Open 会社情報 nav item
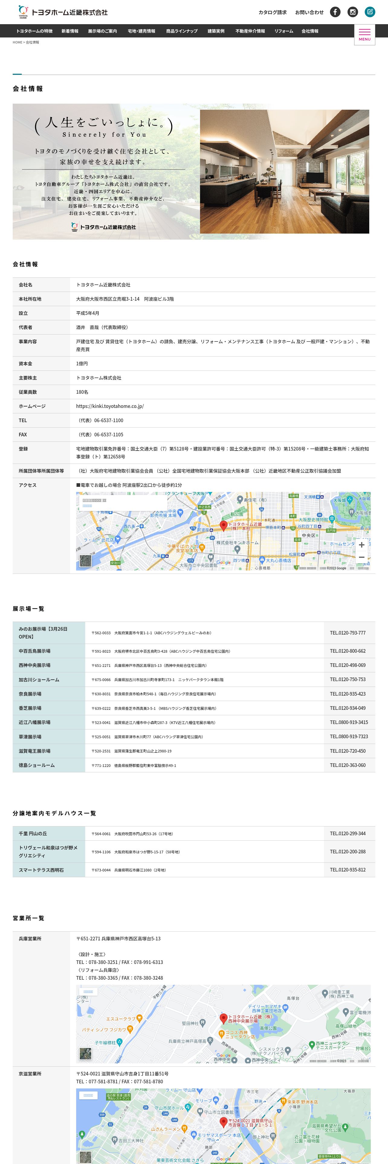The image size is (388, 1164). coord(310,31)
